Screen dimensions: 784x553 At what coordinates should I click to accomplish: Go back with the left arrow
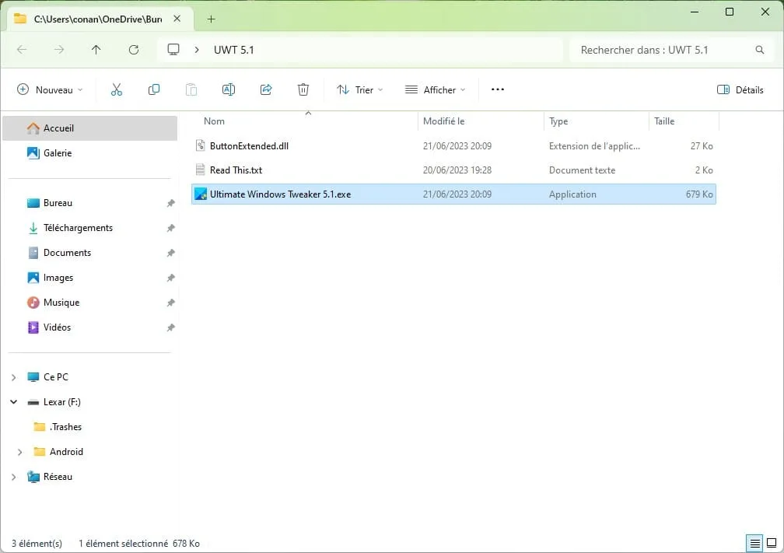(22, 50)
